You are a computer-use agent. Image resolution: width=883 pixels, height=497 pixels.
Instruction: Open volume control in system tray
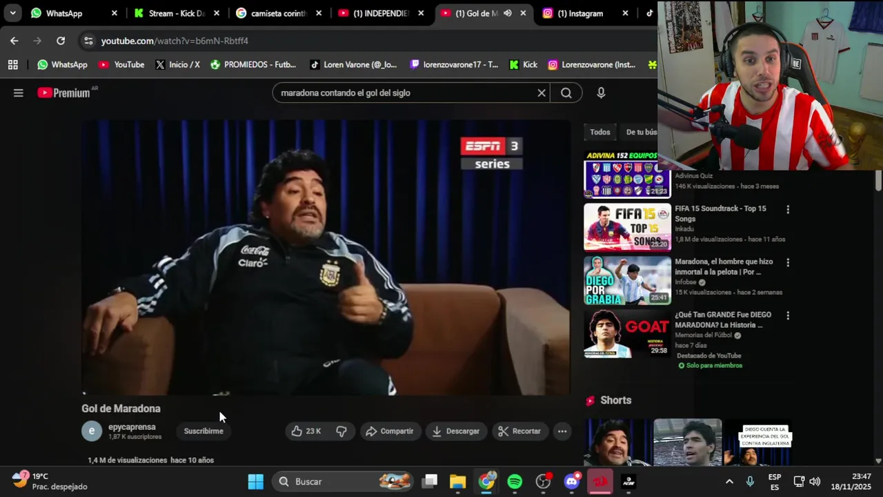click(815, 481)
